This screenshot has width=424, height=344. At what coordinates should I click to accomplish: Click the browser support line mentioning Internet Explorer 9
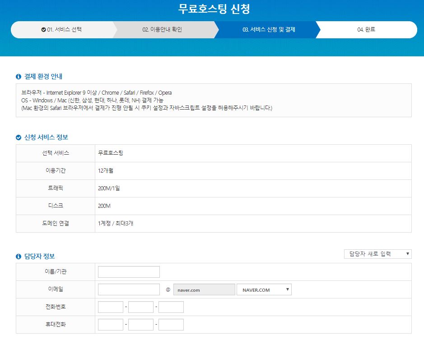(97, 92)
